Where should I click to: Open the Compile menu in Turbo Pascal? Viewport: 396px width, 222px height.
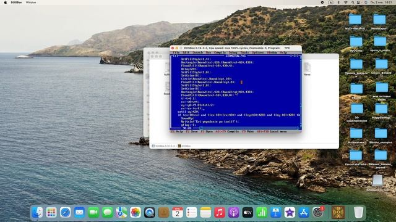(x=220, y=52)
